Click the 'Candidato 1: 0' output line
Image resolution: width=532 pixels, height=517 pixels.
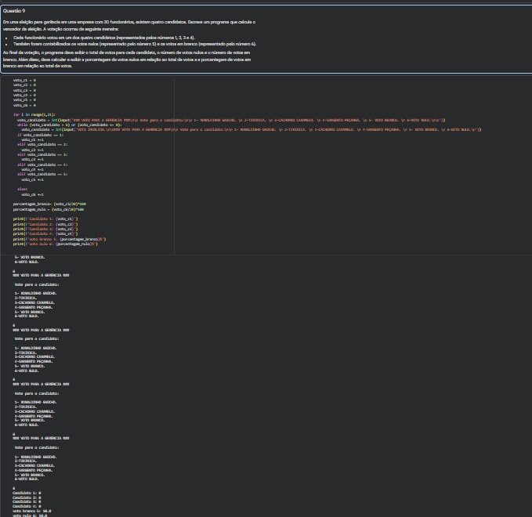coord(27,493)
